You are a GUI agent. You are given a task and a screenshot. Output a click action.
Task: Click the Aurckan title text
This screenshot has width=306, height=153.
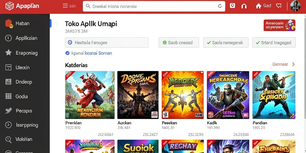click(x=124, y=123)
